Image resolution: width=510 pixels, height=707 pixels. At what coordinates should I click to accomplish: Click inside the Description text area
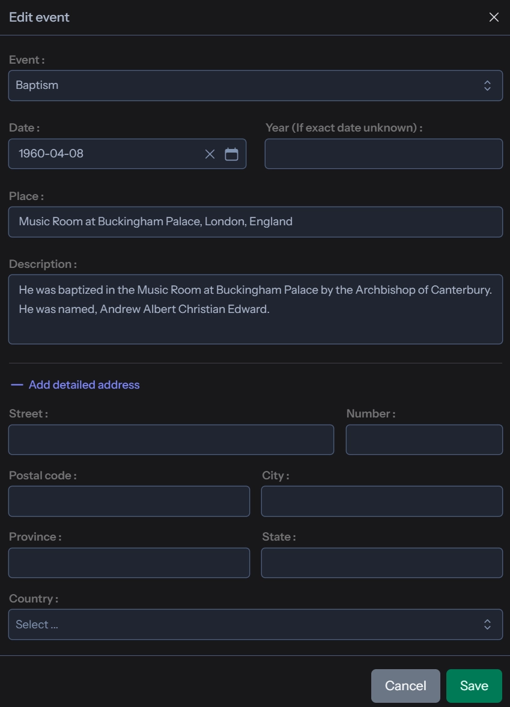pos(255,324)
